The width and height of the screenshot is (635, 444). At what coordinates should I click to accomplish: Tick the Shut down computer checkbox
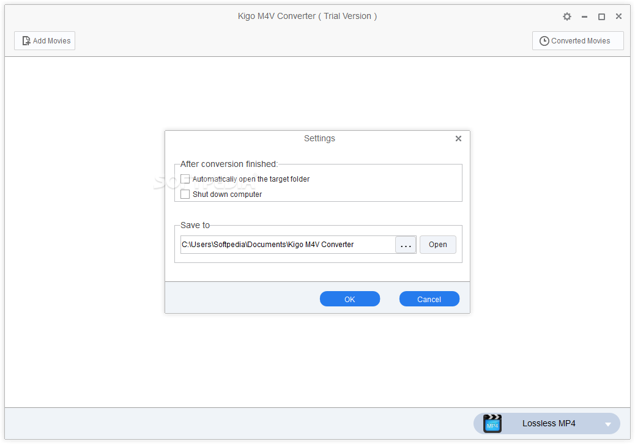click(x=185, y=194)
